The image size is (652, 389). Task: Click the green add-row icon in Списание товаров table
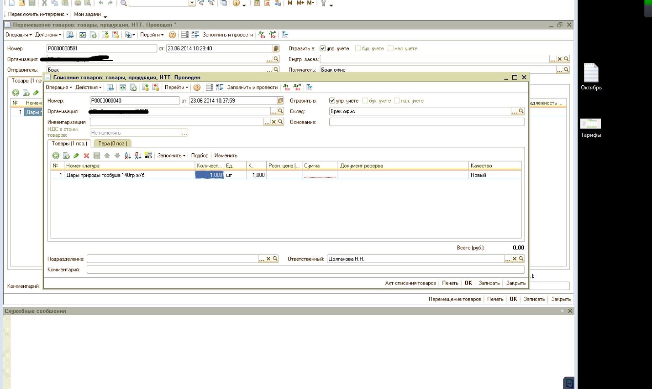[x=56, y=156]
